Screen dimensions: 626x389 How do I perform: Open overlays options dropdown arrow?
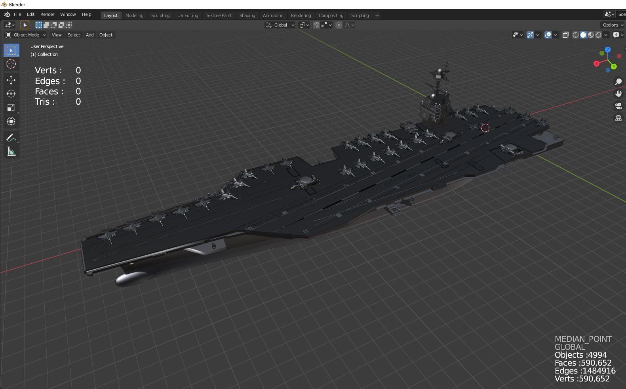(x=556, y=35)
